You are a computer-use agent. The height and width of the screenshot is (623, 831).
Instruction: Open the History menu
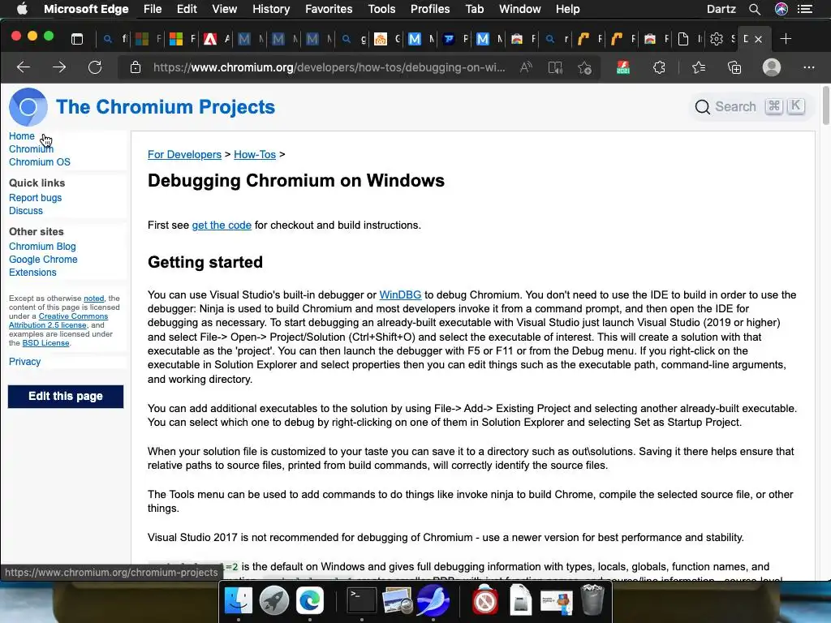coord(271,9)
